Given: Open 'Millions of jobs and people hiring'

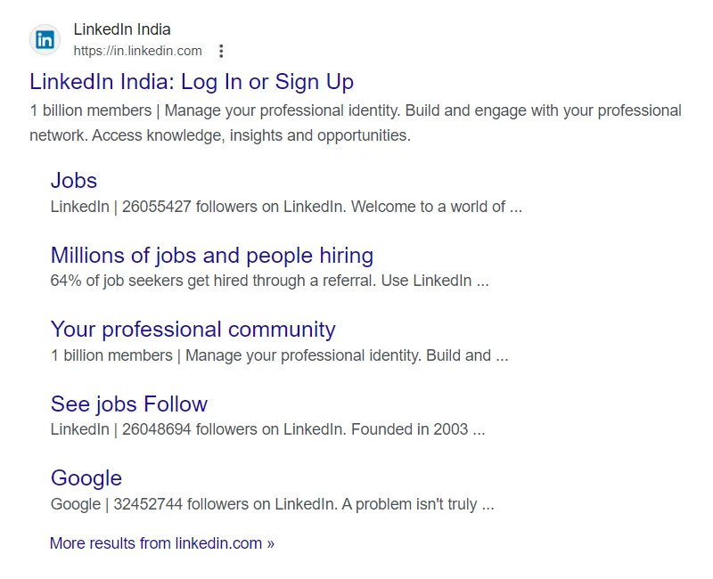Looking at the screenshot, I should [211, 256].
